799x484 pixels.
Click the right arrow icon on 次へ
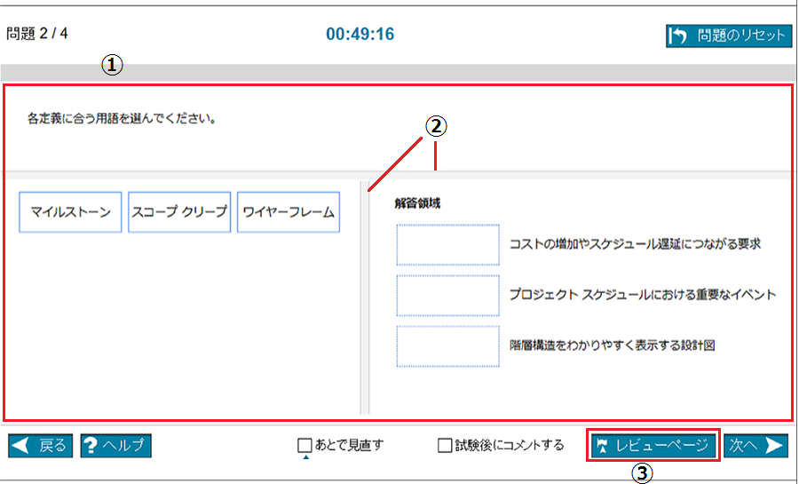pyautogui.click(x=773, y=446)
